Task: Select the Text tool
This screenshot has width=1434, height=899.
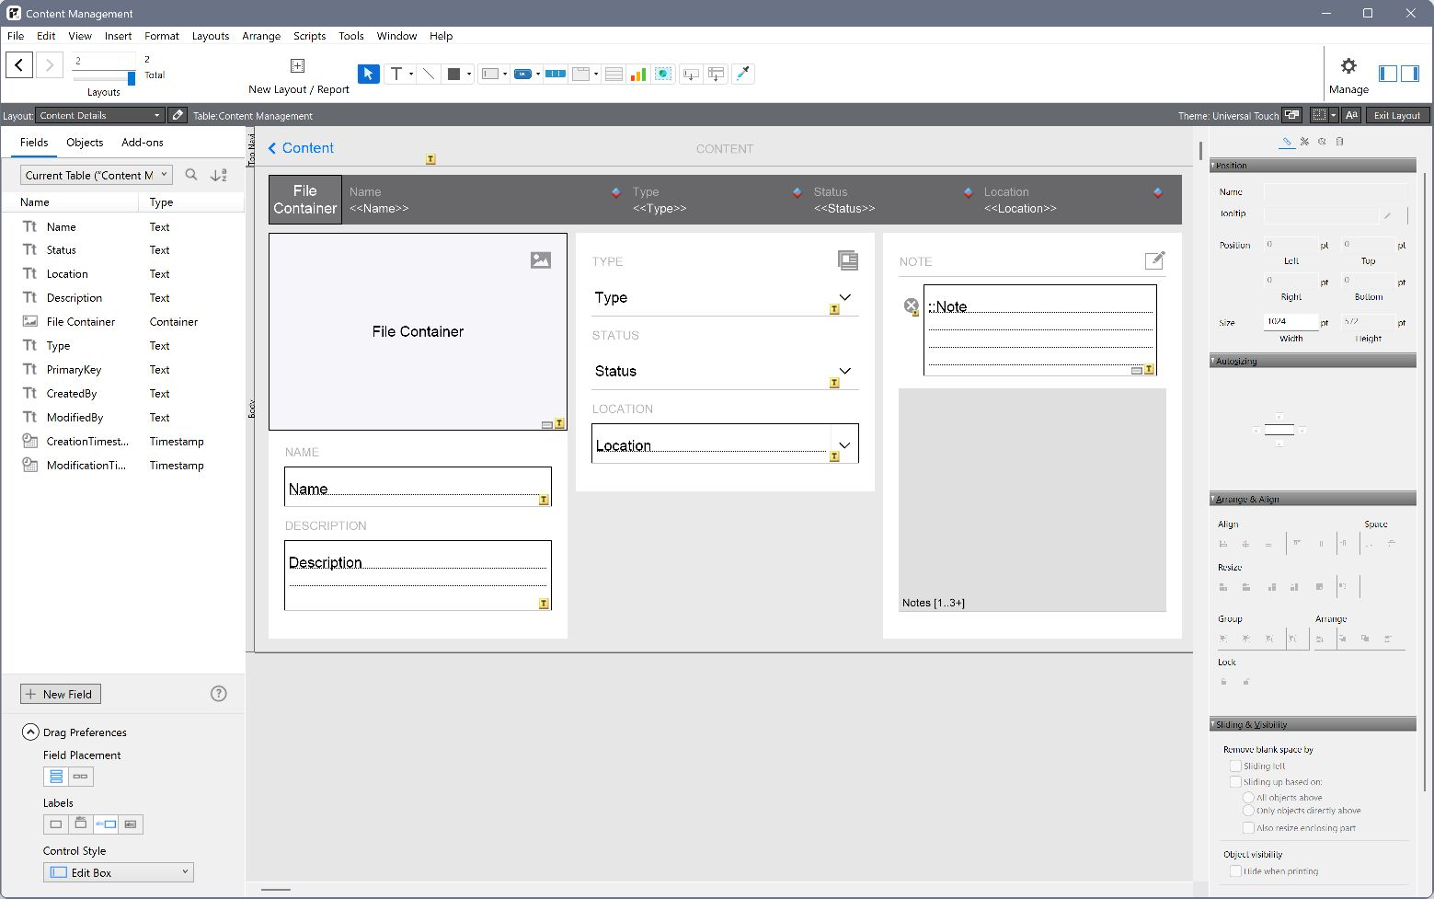Action: tap(396, 74)
